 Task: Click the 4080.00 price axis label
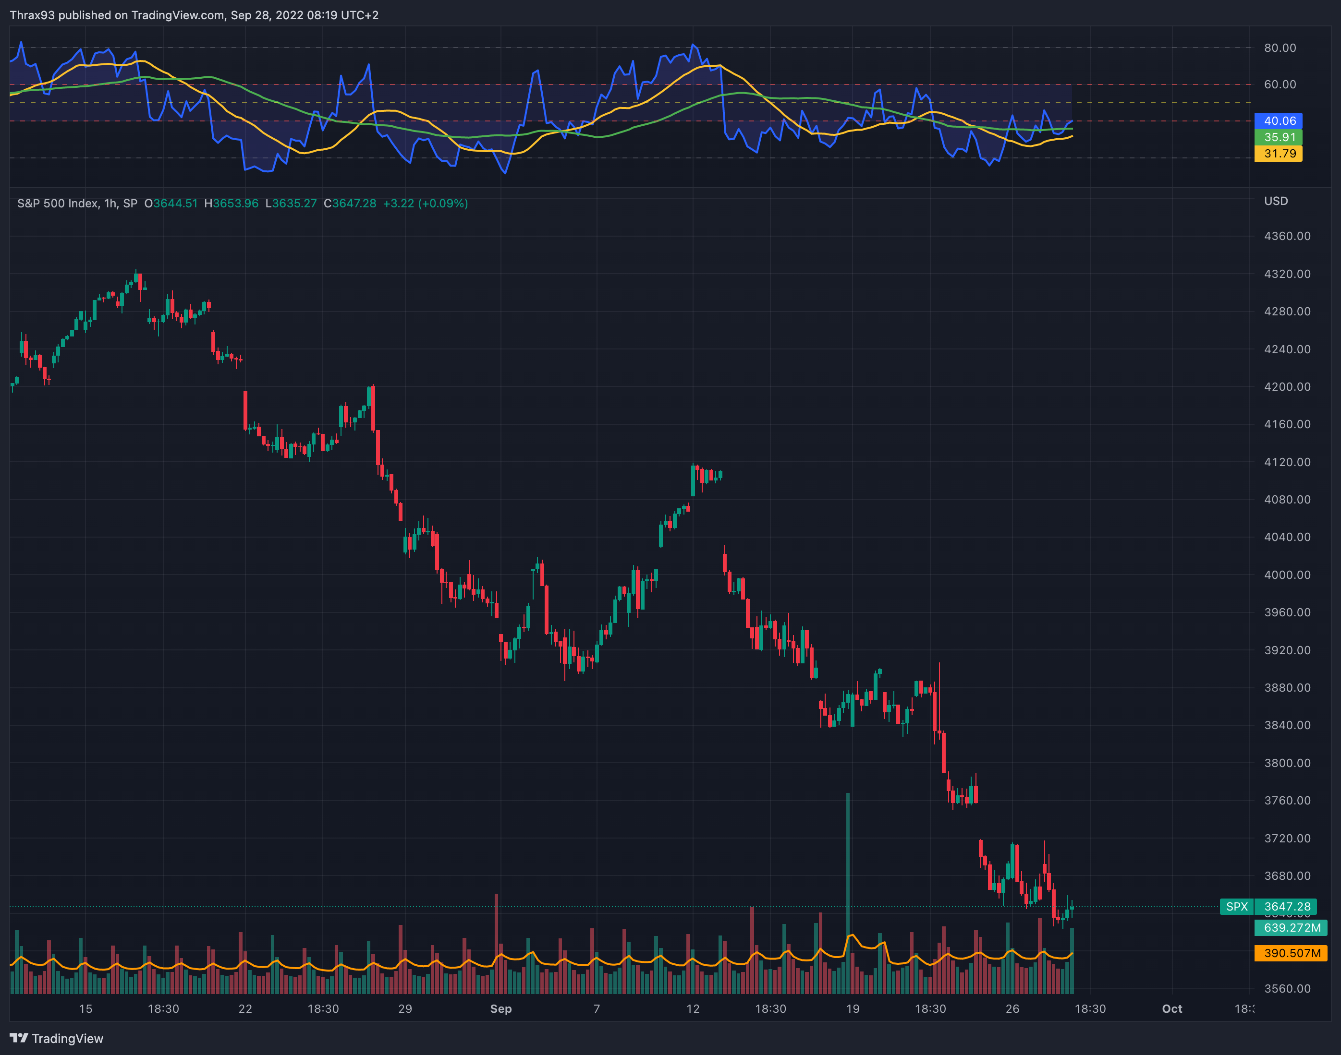(1287, 499)
